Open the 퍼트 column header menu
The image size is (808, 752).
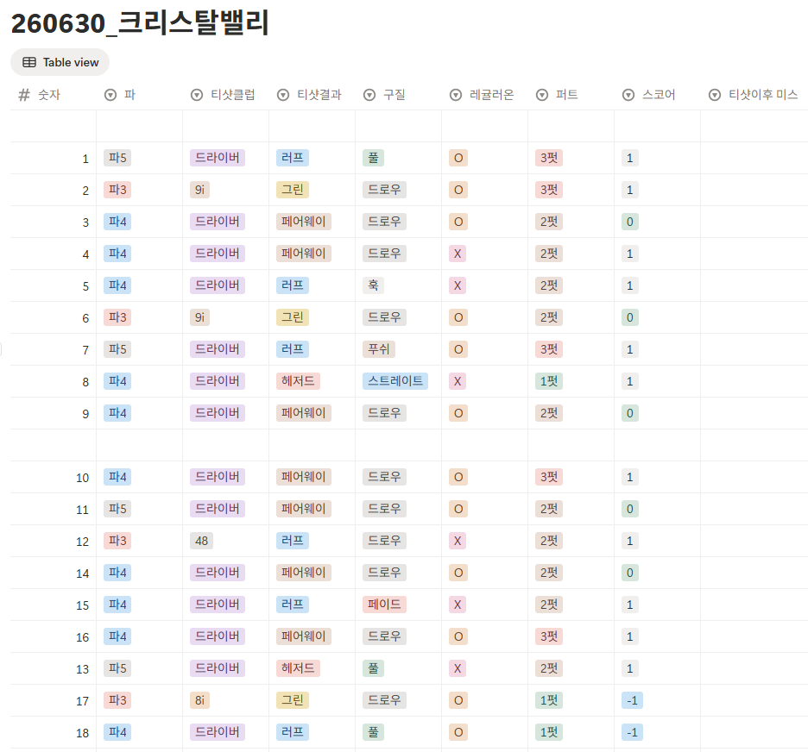click(571, 95)
